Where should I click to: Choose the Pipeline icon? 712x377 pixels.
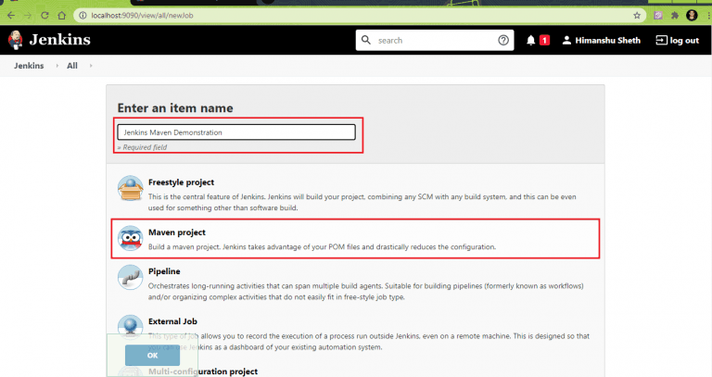(130, 279)
